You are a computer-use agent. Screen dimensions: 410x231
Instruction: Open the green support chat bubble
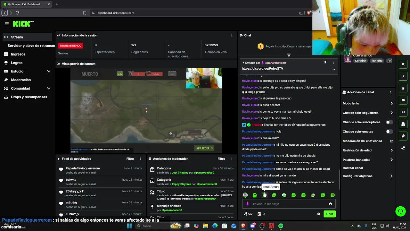click(x=400, y=211)
